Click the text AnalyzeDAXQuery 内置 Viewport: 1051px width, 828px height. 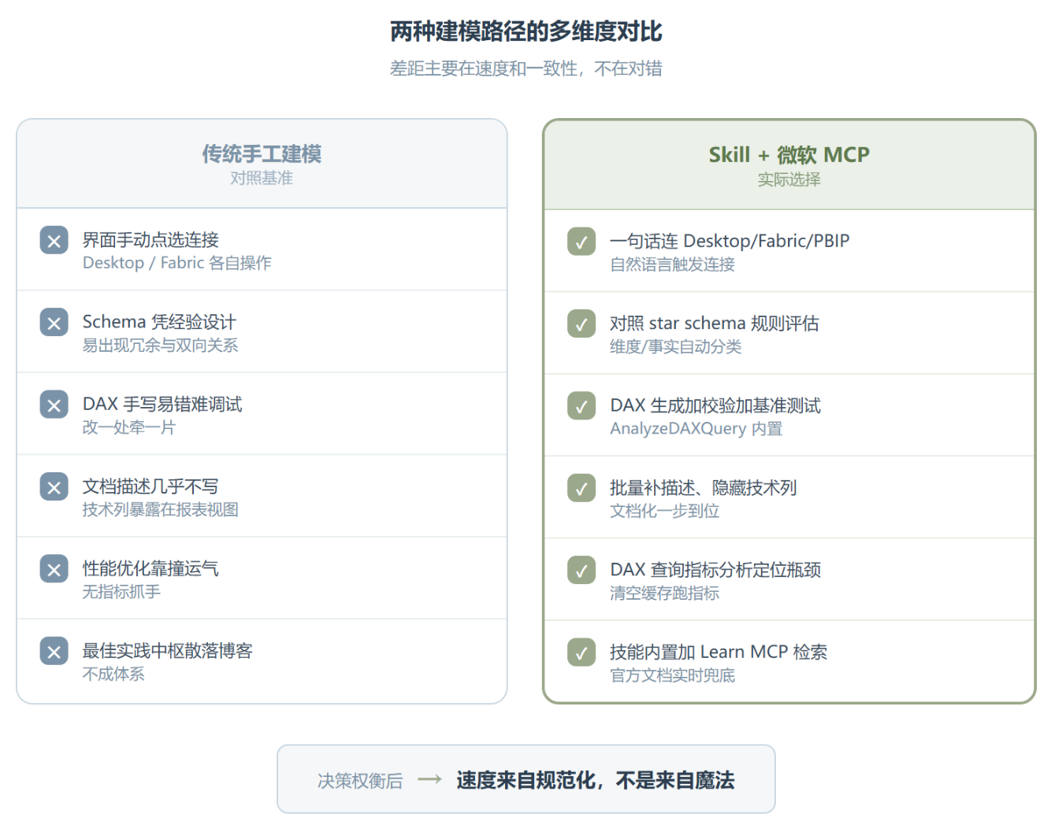pyautogui.click(x=696, y=429)
